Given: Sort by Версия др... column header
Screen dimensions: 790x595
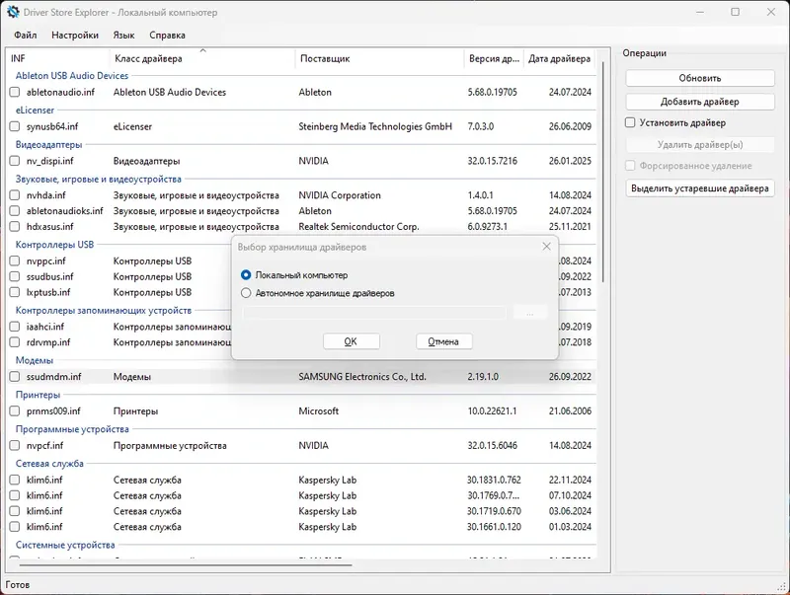Looking at the screenshot, I should tap(494, 58).
